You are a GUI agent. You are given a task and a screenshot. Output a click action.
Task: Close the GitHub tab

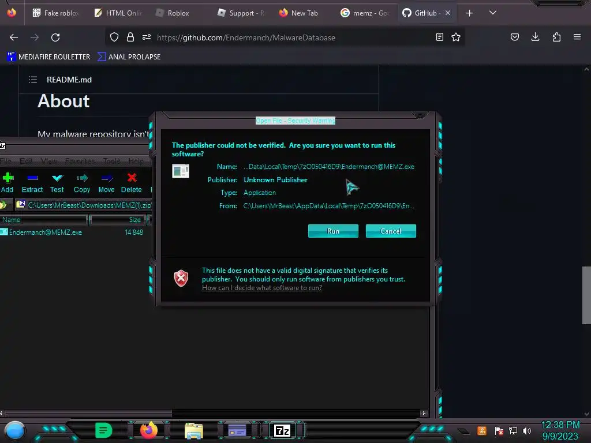(x=448, y=13)
